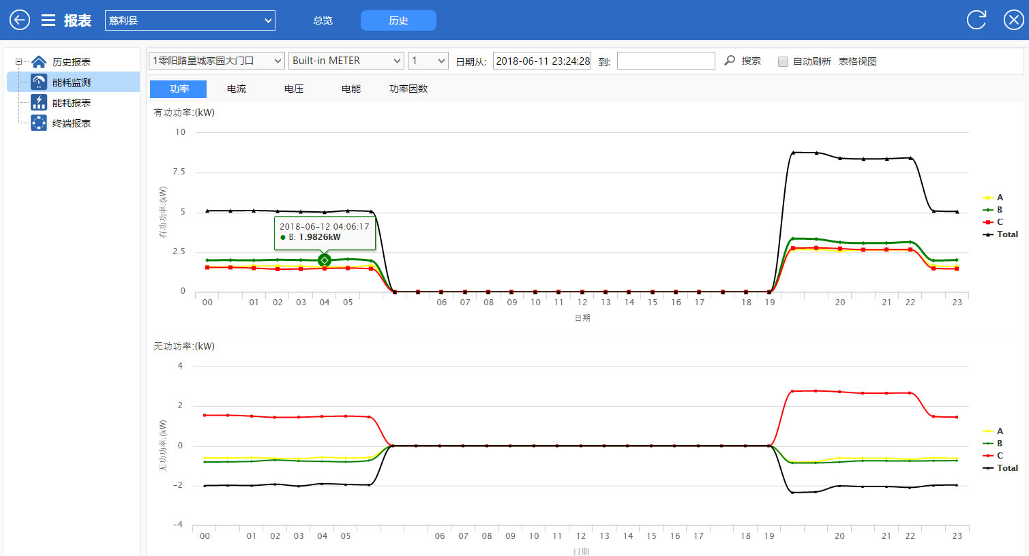Viewport: 1029px width, 556px height.
Task: Select the 终端报表 icon
Action: point(39,123)
